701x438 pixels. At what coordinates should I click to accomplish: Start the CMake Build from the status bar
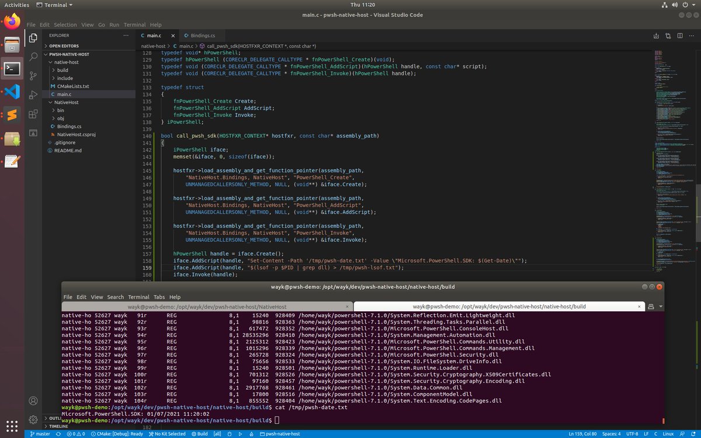(199, 434)
